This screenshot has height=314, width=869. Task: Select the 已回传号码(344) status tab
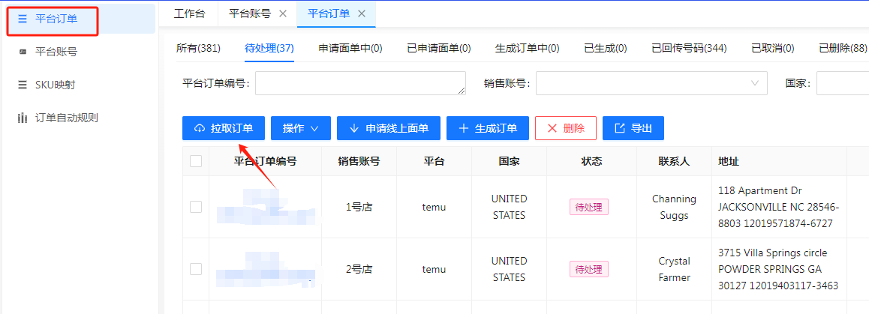pos(689,49)
